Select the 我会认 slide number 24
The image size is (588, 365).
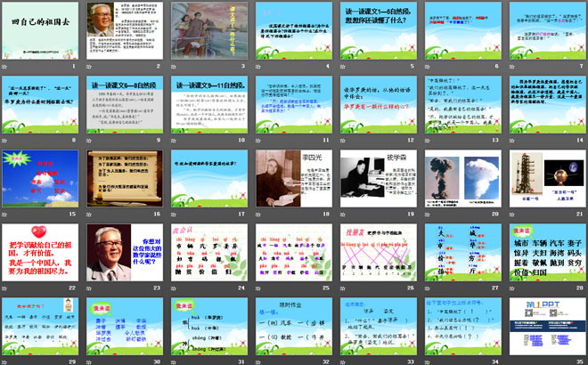tap(206, 255)
